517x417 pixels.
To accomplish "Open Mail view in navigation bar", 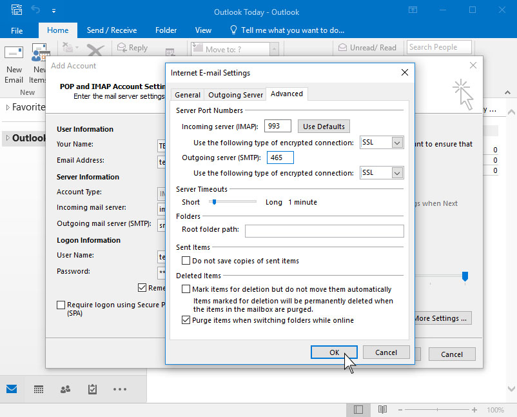I will (x=12, y=389).
